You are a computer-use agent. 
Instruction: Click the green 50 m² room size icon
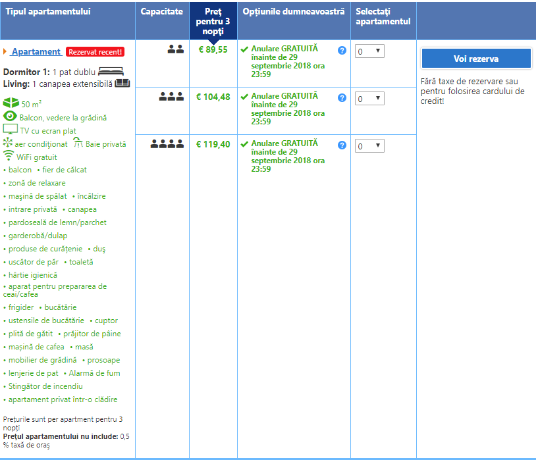(11, 103)
